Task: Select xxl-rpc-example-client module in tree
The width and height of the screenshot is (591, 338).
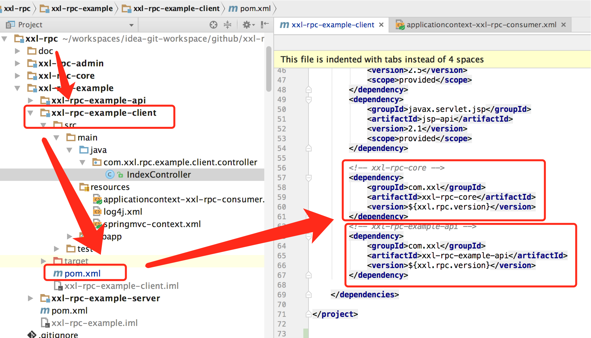Action: tap(104, 113)
